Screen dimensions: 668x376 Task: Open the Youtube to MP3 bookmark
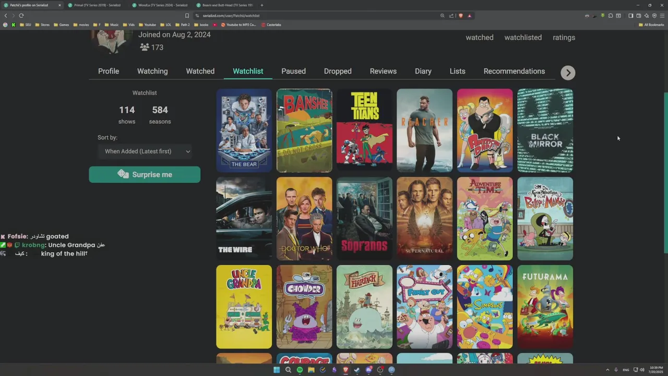click(x=238, y=25)
